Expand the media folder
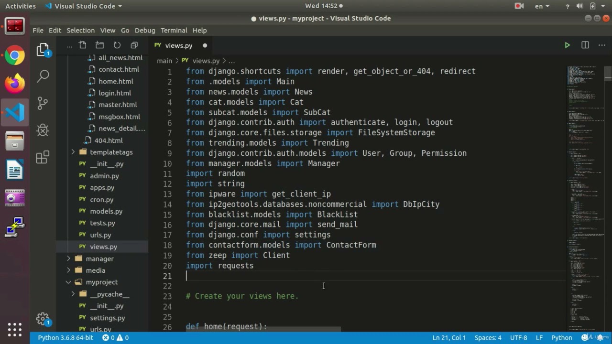 point(68,270)
